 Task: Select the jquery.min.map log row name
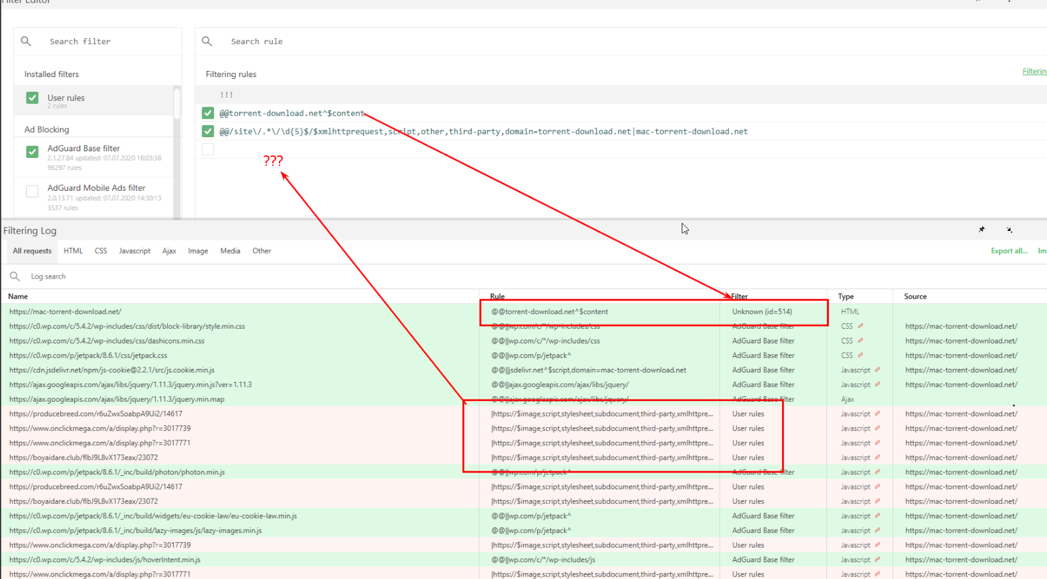point(117,399)
